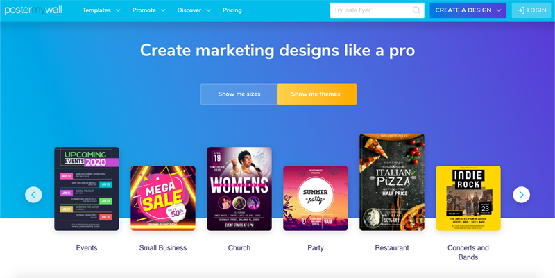Click the PosterMyWall logo
Image resolution: width=555 pixels, height=278 pixels.
coord(33,10)
